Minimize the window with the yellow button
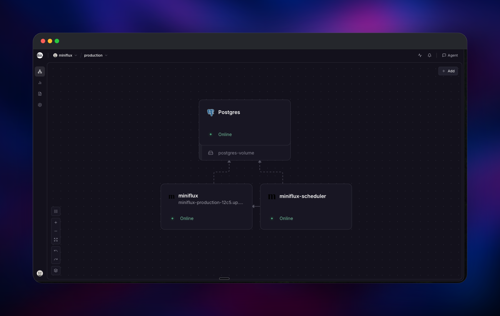Viewport: 500px width, 316px height. click(x=50, y=41)
